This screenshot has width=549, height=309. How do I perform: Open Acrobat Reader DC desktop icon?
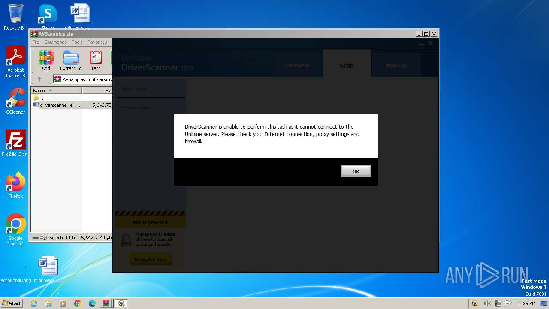15,62
